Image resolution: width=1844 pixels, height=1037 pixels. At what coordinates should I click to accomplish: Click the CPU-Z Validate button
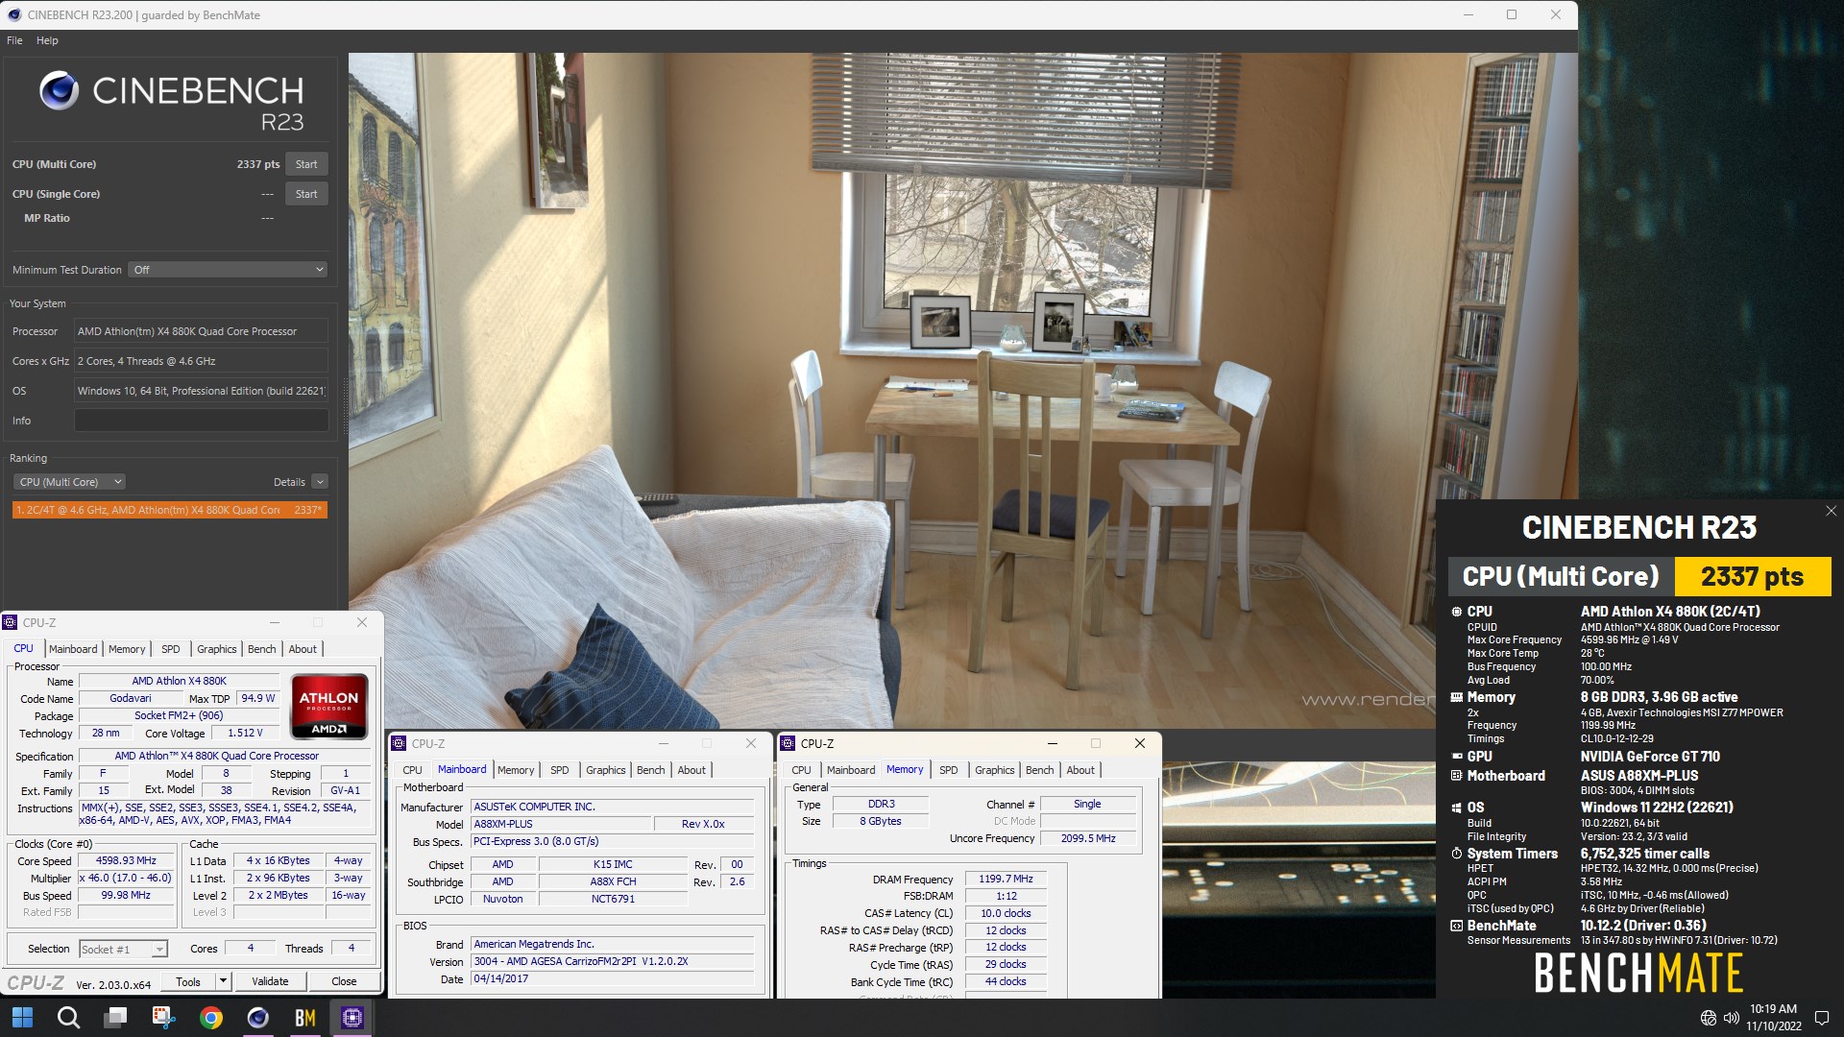[270, 981]
